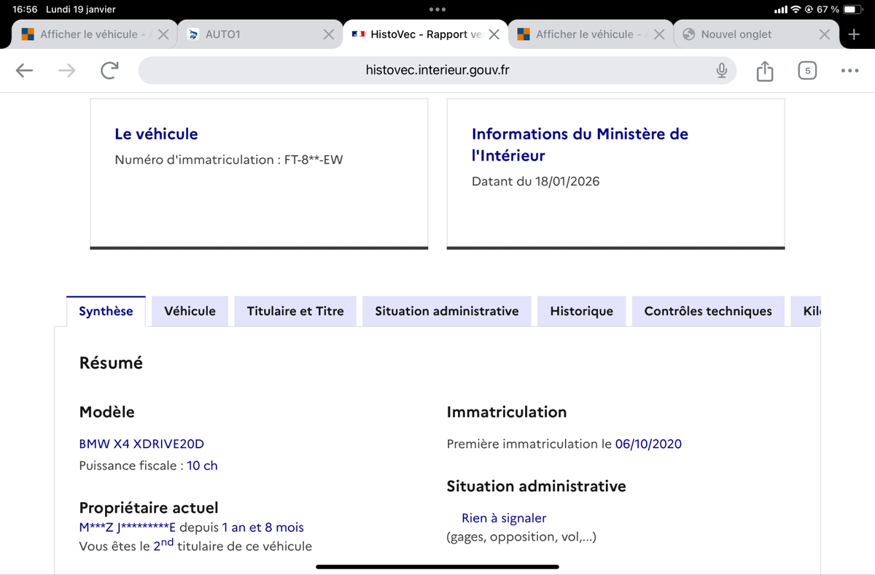Tap the home indicator bar at bottom
Viewport: 875px width, 575px height.
click(x=437, y=566)
